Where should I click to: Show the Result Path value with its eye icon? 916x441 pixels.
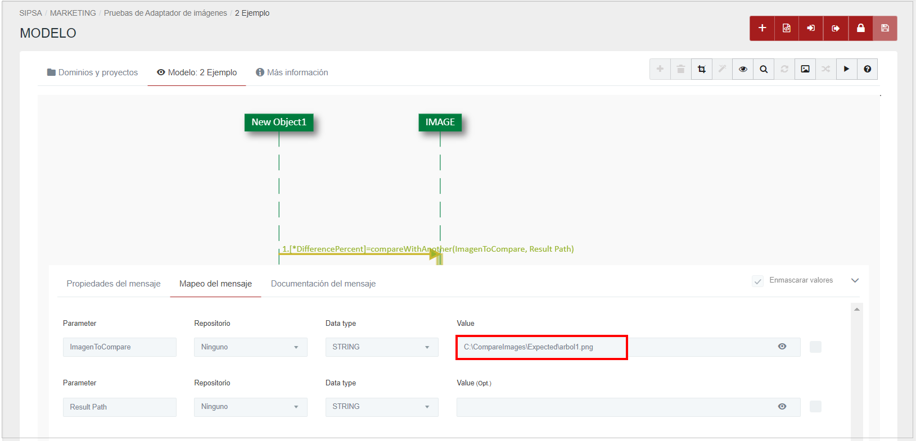(782, 407)
